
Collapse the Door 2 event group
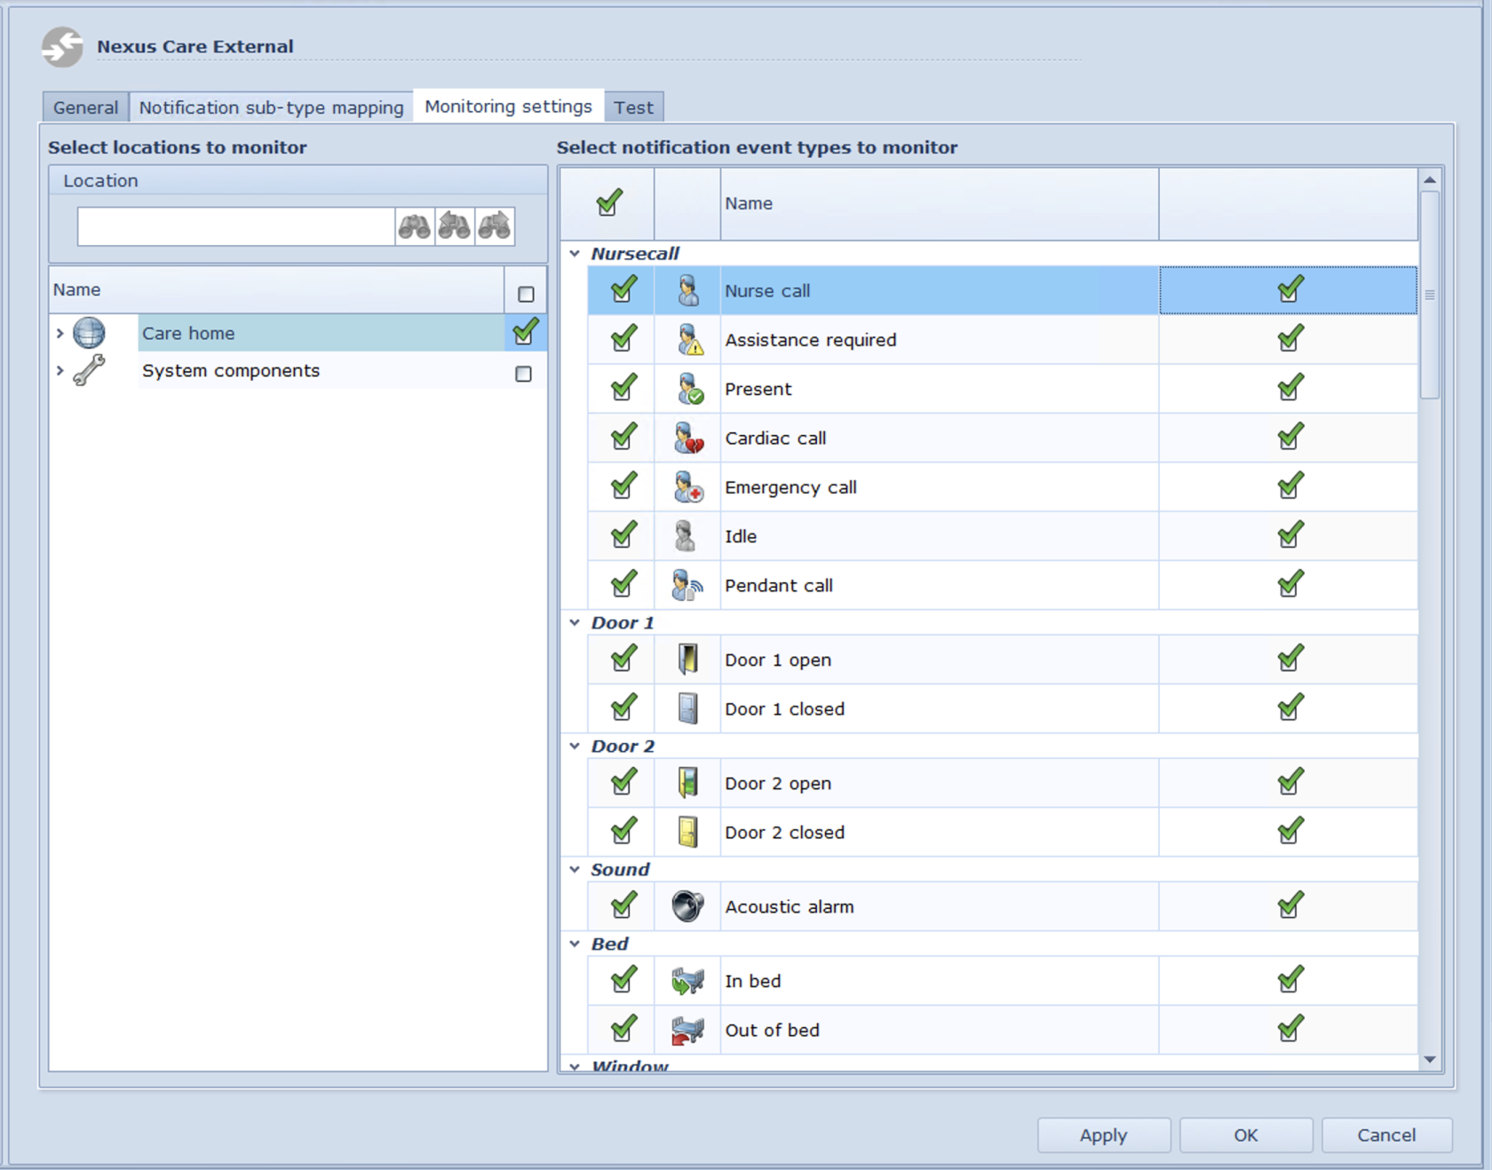click(x=574, y=746)
